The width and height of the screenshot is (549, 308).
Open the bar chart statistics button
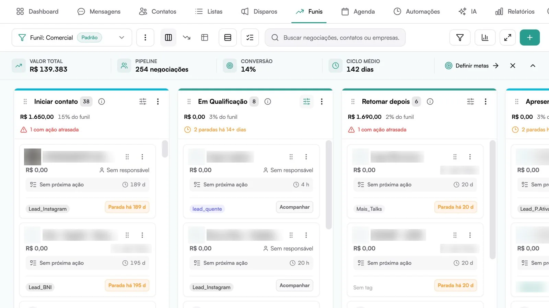pyautogui.click(x=485, y=37)
